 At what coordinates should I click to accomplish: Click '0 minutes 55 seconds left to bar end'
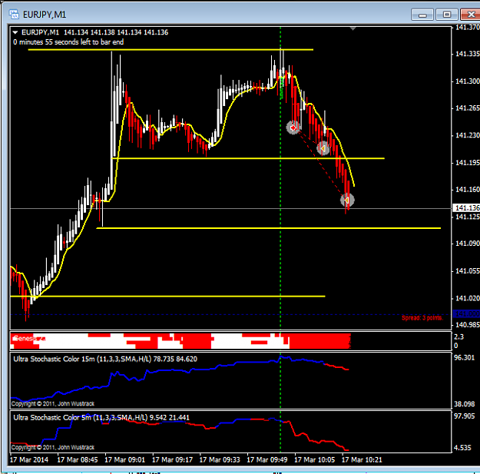[68, 42]
